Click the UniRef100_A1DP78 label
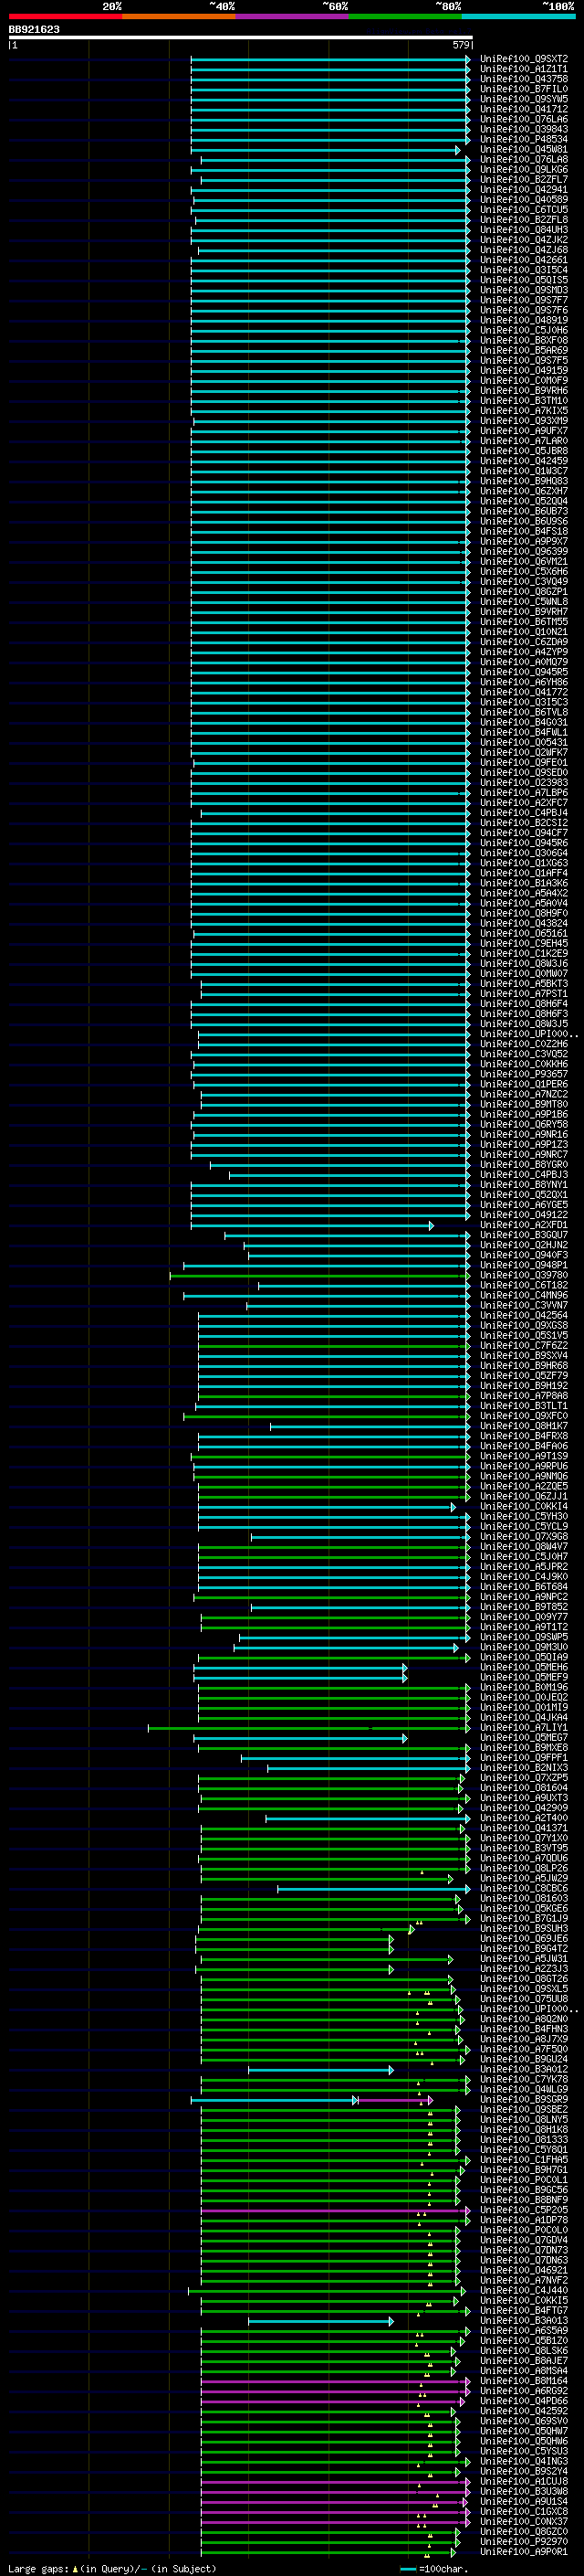This screenshot has height=2576, width=584. click(524, 2220)
